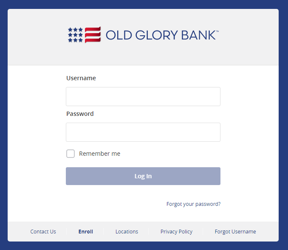Open Contact Us in the footer
This screenshot has width=288, height=250.
point(43,232)
